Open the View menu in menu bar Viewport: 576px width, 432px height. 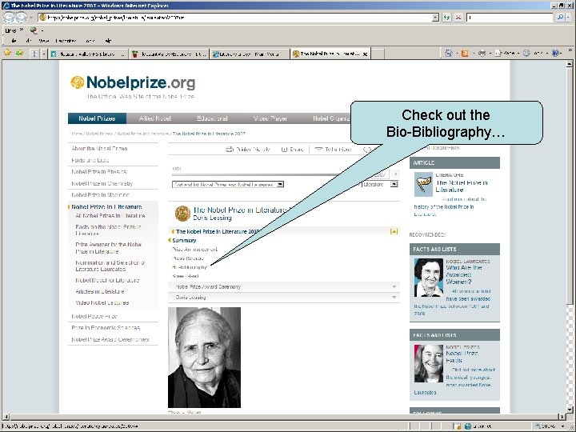point(44,41)
